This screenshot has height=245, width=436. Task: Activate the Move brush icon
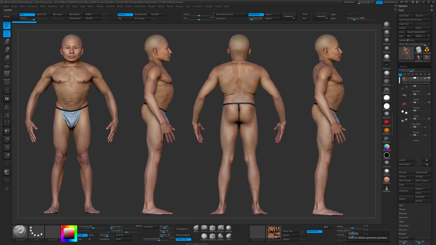point(196,228)
